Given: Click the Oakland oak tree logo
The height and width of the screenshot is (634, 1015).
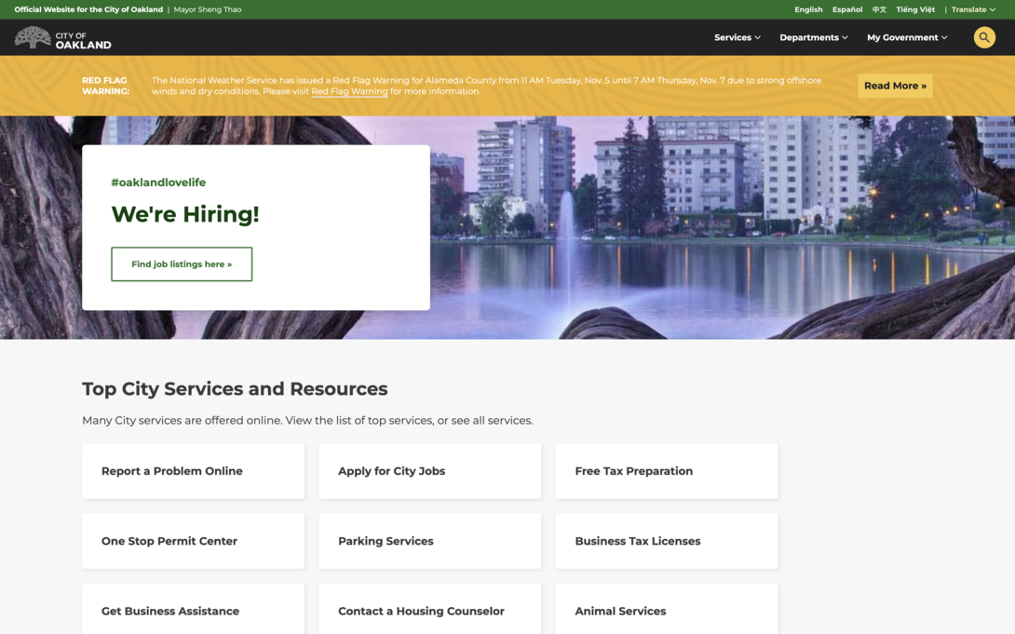Looking at the screenshot, I should pos(33,37).
